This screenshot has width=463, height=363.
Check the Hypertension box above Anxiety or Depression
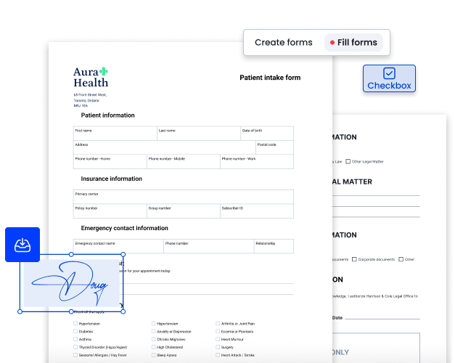[x=154, y=323]
